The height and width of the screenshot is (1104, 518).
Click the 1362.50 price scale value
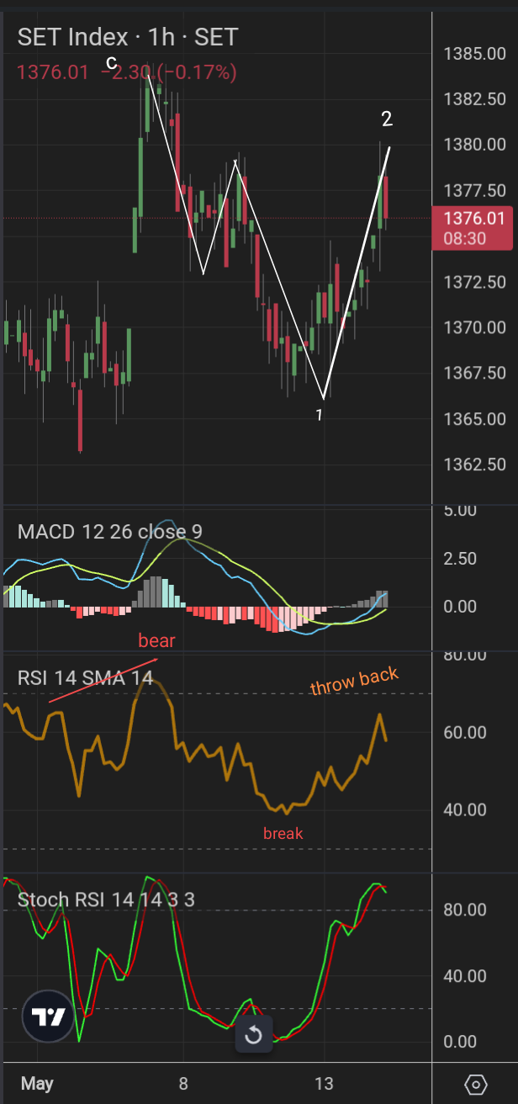[474, 464]
